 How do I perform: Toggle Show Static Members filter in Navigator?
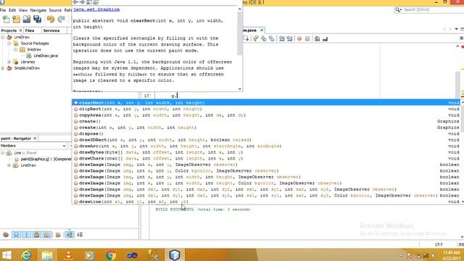click(26, 235)
